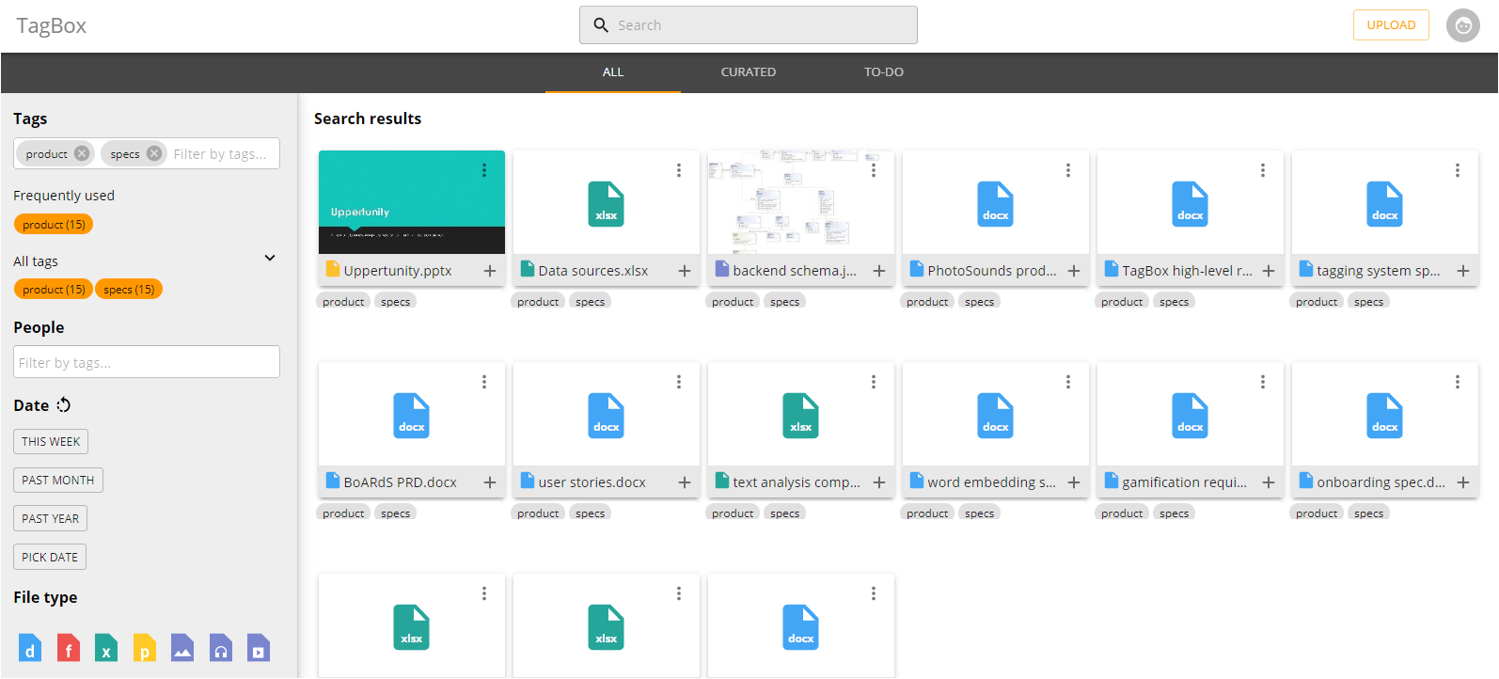Click specs tag under onboarding spec
The image size is (1499, 679).
click(1369, 513)
